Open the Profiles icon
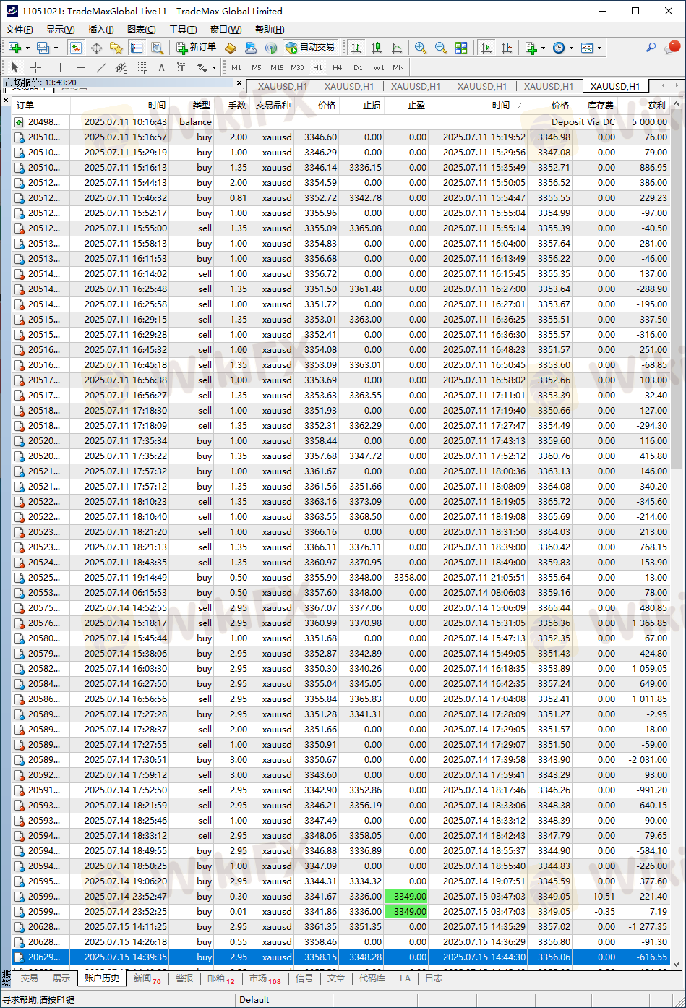The image size is (686, 1008). point(43,48)
